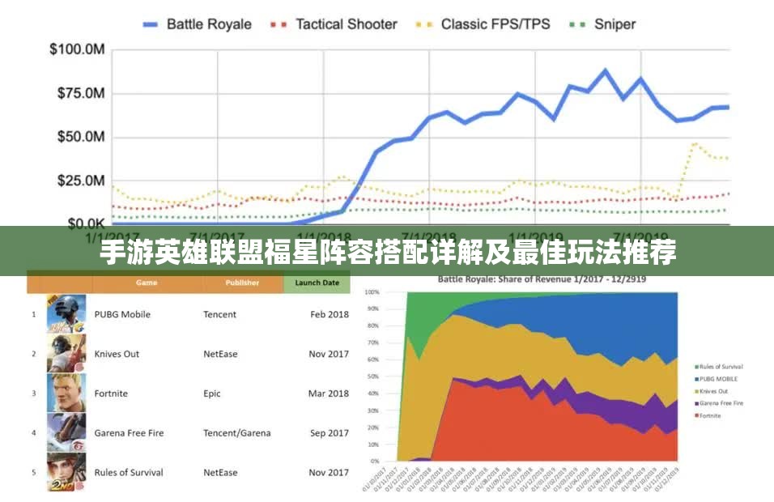The height and width of the screenshot is (502, 774).
Task: Click the yellow Classic FPS/TPS legend swatch
Action: tap(424, 24)
